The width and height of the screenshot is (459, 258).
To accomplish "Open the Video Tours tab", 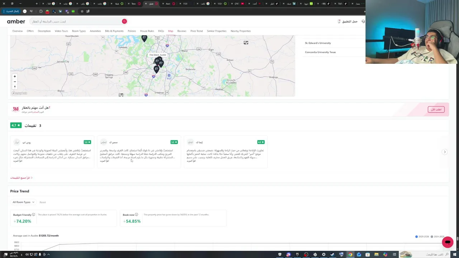I will pos(61,31).
